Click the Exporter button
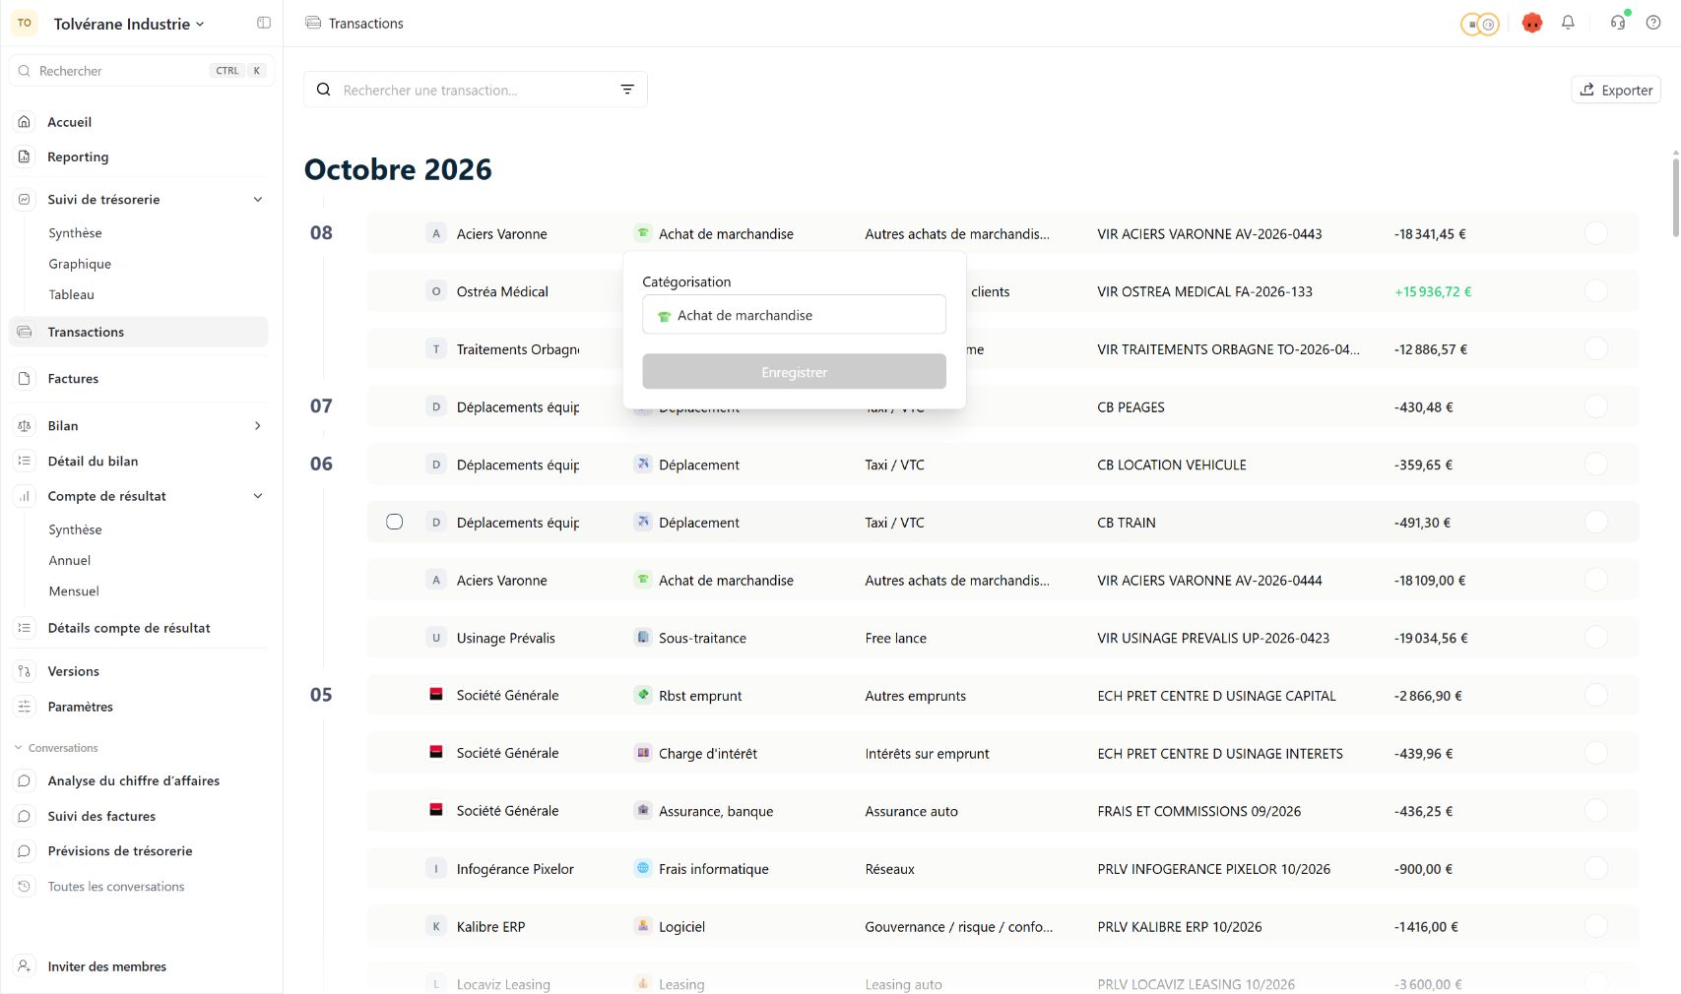The width and height of the screenshot is (1681, 994). coord(1616,90)
